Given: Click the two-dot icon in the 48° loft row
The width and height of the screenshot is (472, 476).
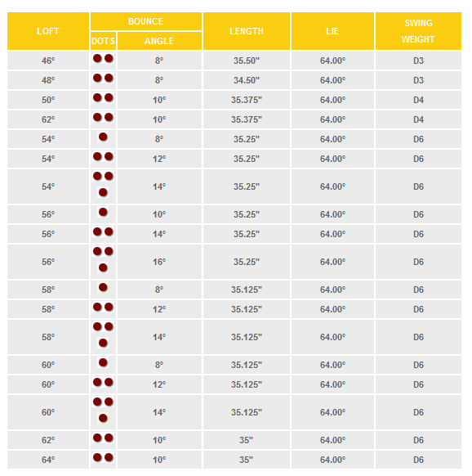Looking at the screenshot, I should tap(103, 78).
